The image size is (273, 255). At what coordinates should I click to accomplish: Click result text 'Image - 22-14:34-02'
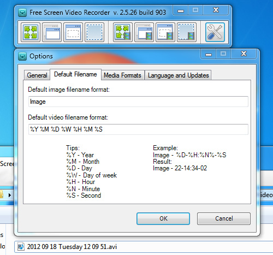pos(180,168)
